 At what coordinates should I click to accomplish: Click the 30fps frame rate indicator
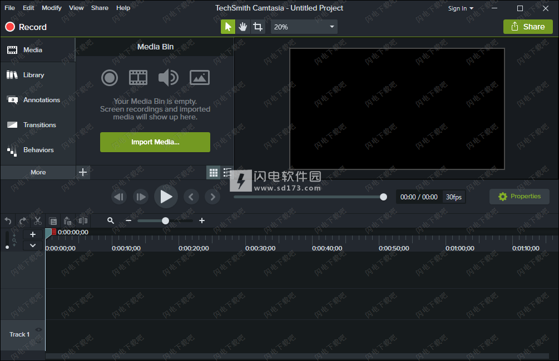click(454, 197)
